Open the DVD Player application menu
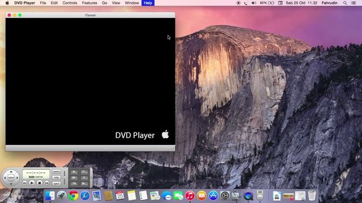Viewport: 362px width, 203px height. point(25,3)
